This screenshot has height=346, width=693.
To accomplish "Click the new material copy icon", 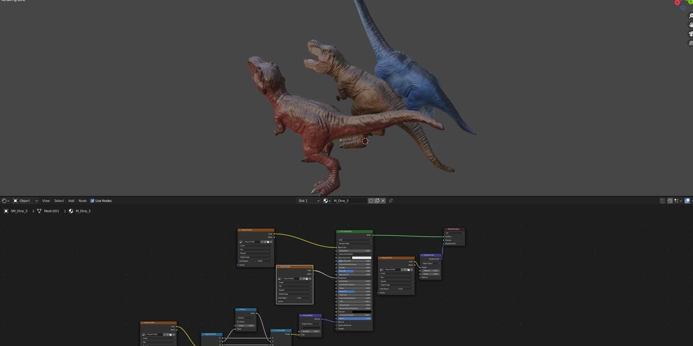I will 377,201.
